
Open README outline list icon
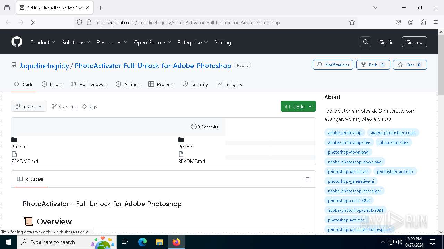(x=307, y=179)
